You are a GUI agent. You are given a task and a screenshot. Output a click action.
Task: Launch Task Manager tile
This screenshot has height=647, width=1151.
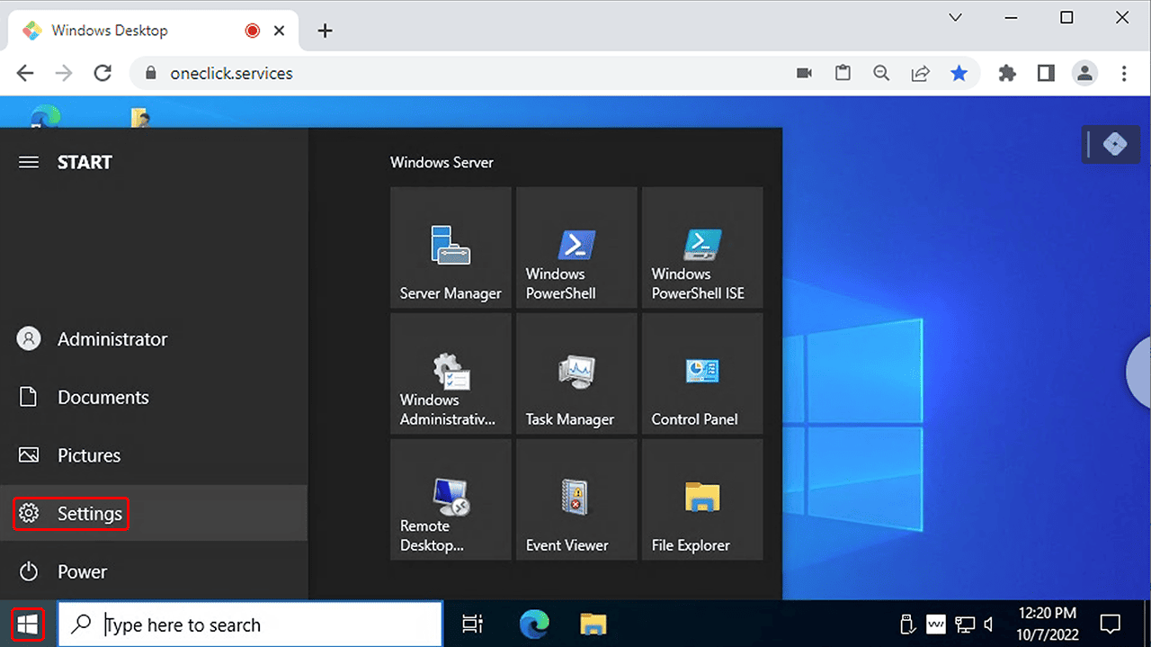pyautogui.click(x=576, y=373)
